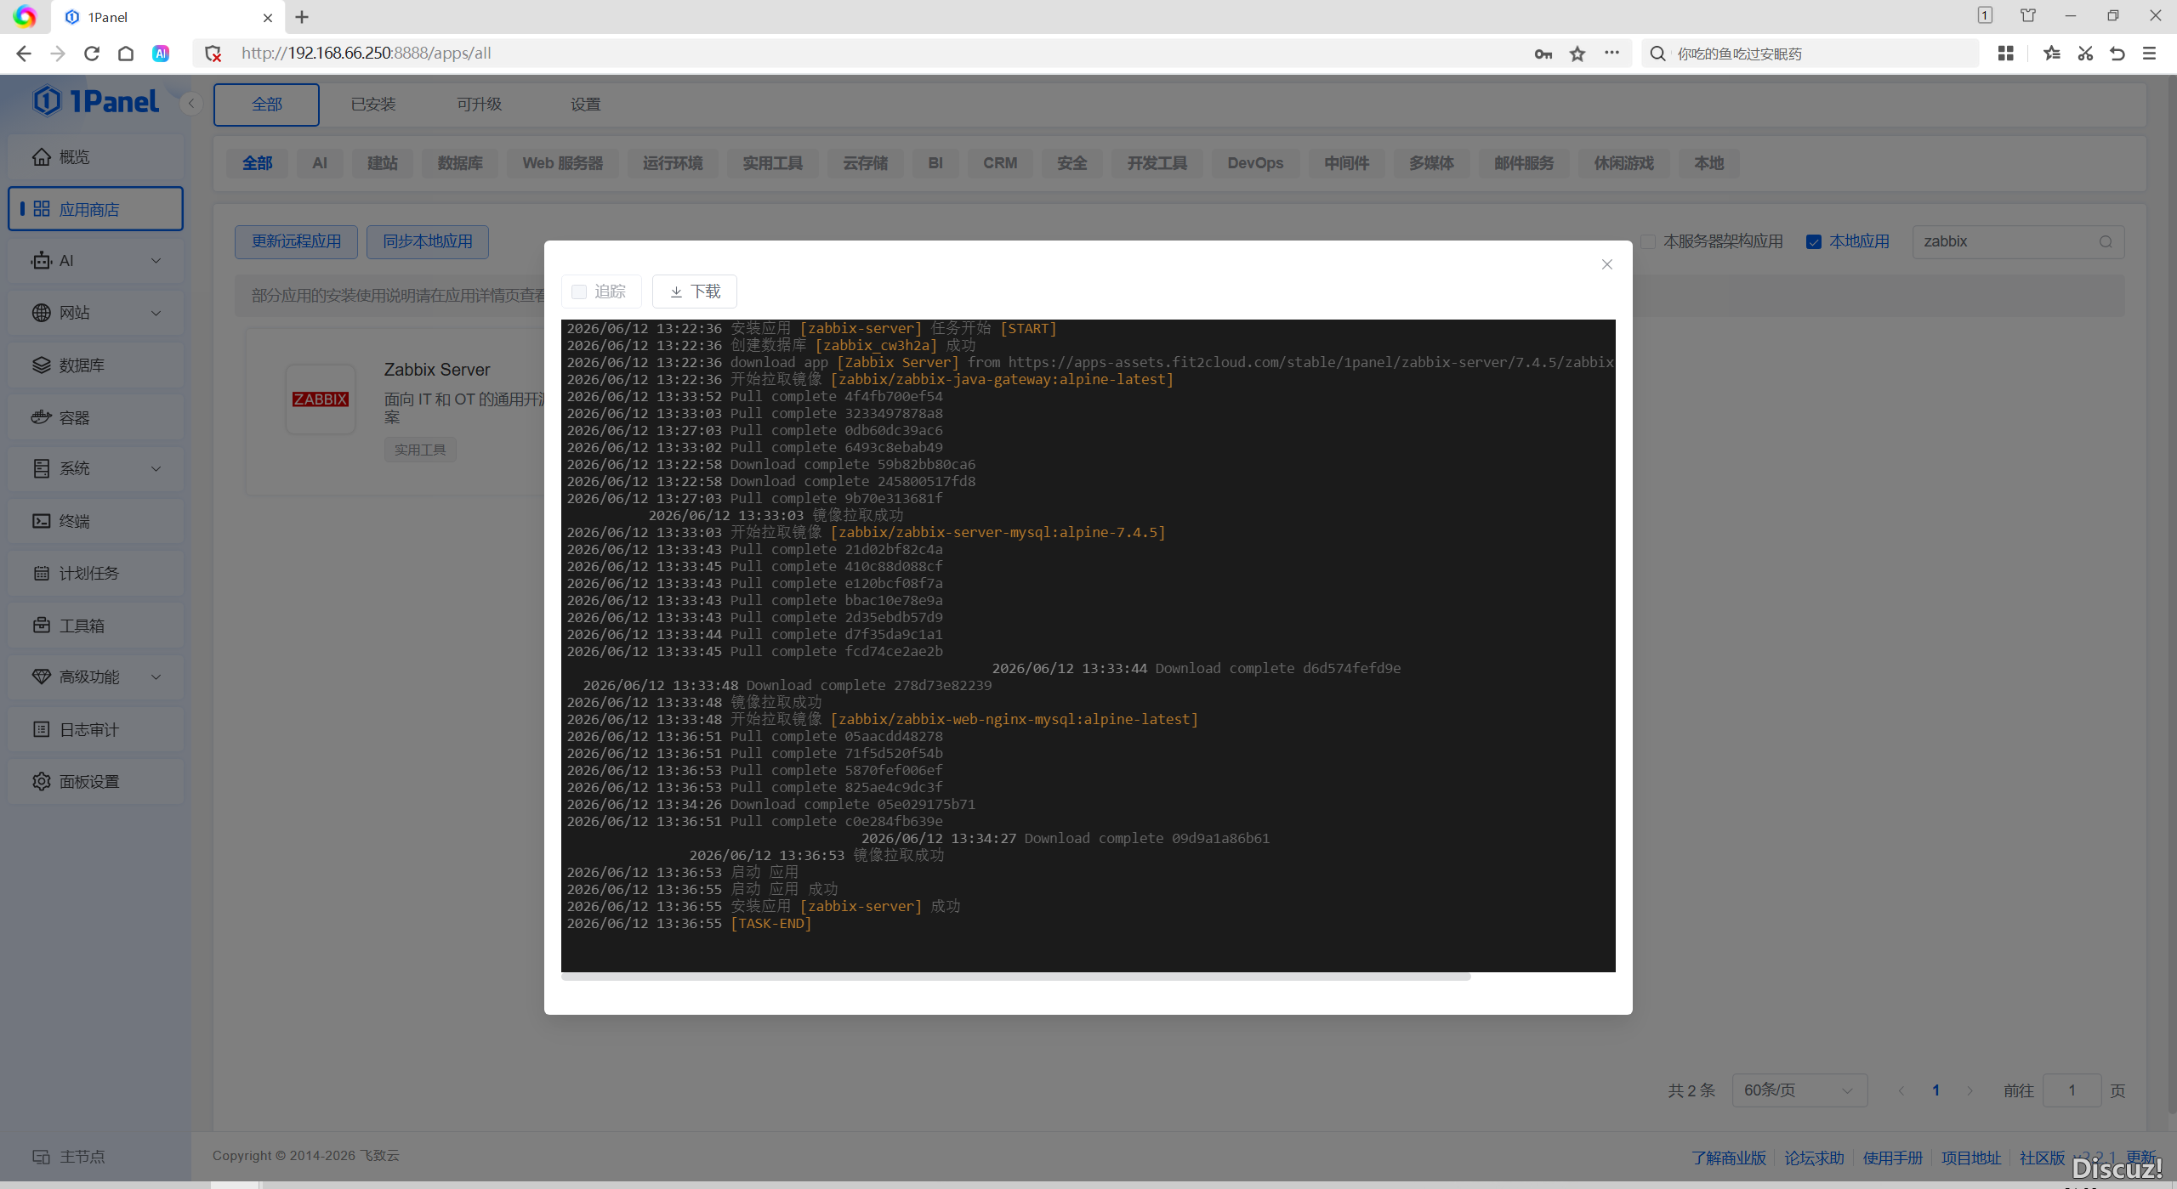
Task: Click the ZABBIX app logo
Action: (x=321, y=399)
